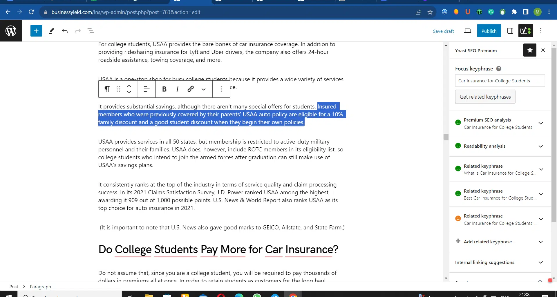The image size is (557, 297).
Task: Open more rich text formatting dropdown
Action: [204, 89]
